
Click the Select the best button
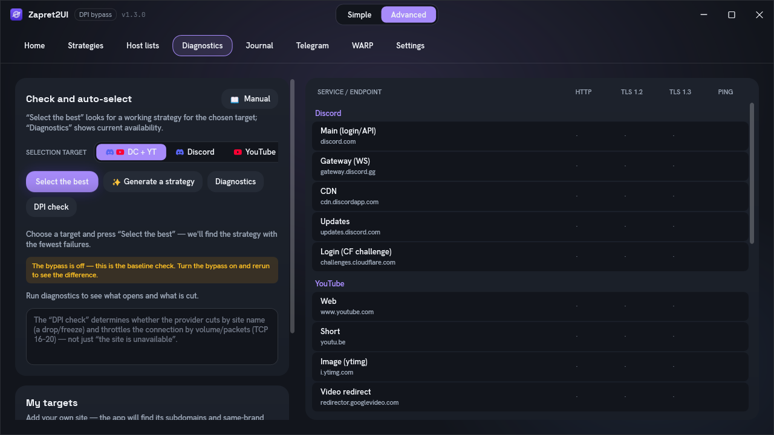point(62,182)
